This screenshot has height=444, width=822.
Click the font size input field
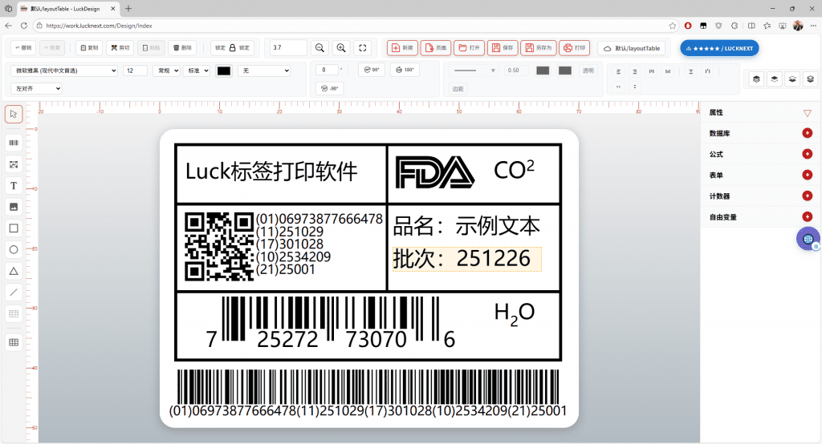(x=135, y=71)
